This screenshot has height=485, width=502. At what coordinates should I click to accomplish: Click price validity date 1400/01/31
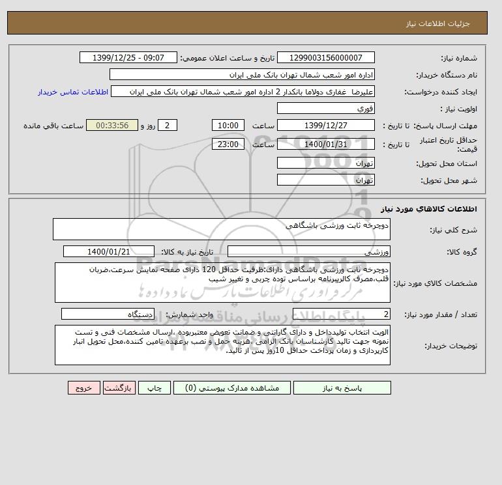(x=325, y=144)
